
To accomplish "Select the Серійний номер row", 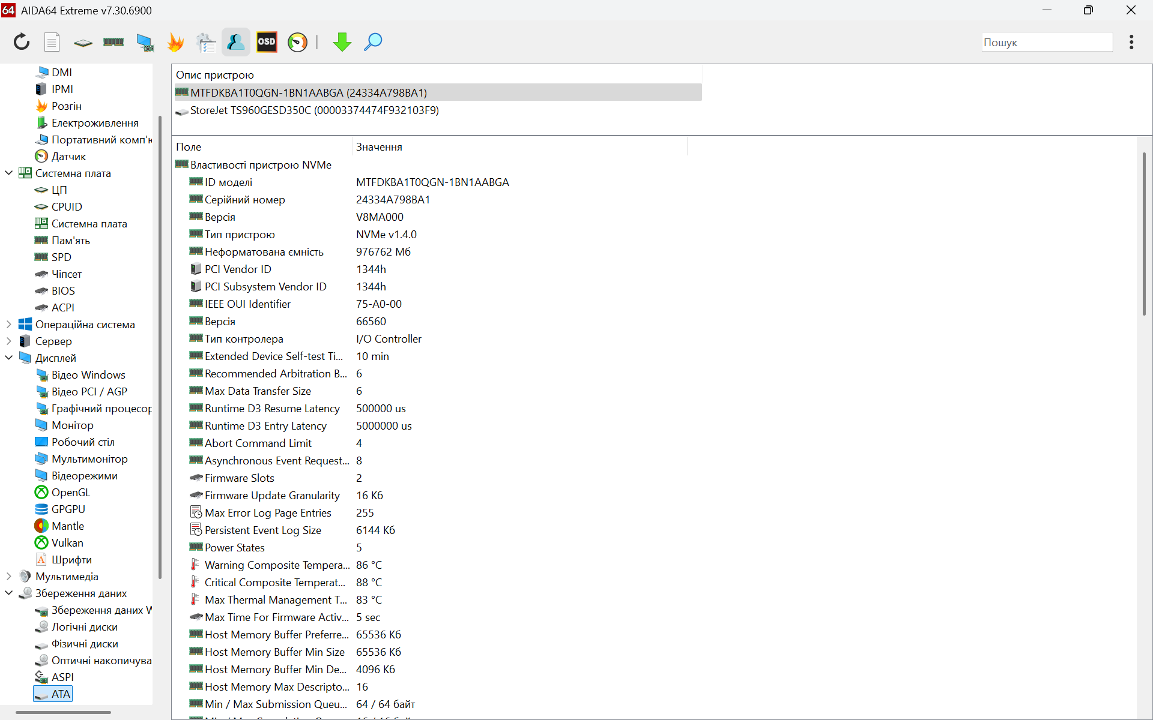I will pyautogui.click(x=429, y=199).
